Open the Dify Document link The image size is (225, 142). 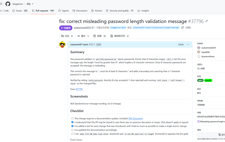pyautogui.click(x=136, y=118)
